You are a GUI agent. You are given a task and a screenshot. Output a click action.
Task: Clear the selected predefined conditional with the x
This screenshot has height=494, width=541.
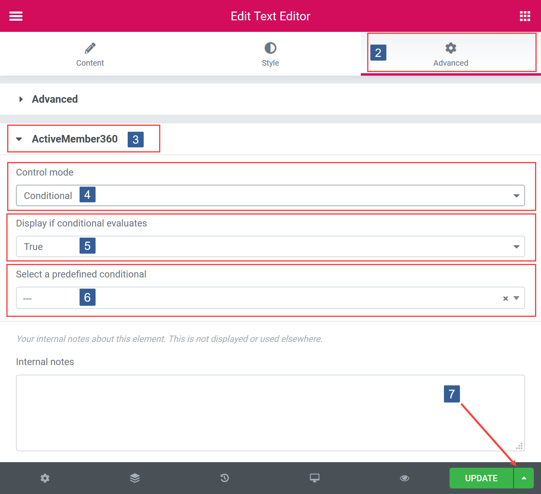pos(505,298)
